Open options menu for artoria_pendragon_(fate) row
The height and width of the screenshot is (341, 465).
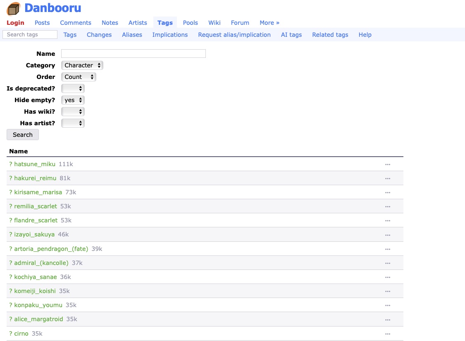pyautogui.click(x=388, y=249)
